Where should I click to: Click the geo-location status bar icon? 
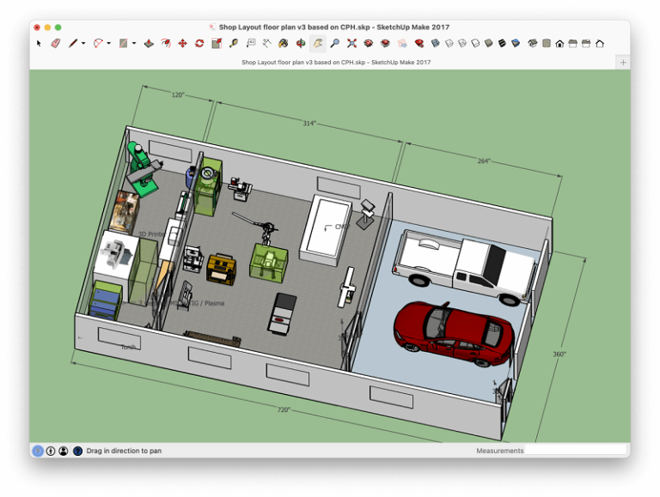(x=38, y=451)
